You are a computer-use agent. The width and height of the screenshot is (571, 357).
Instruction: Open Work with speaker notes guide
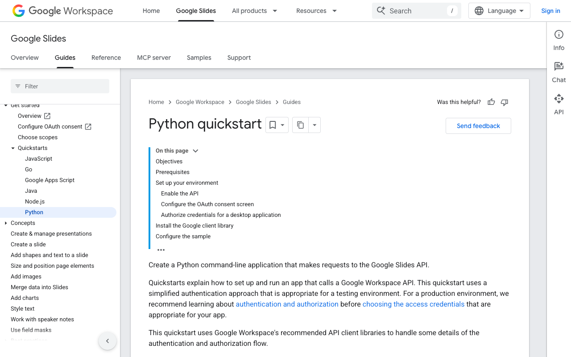tap(42, 320)
